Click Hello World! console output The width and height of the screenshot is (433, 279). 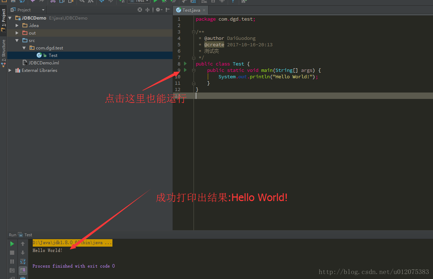point(47,251)
